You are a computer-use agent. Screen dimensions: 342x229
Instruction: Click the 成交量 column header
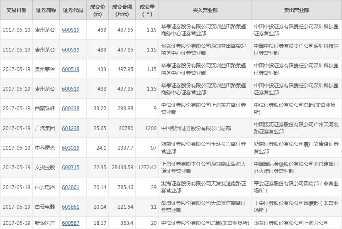tap(147, 10)
